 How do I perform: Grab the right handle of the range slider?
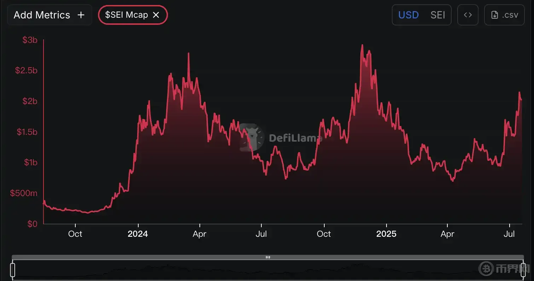point(523,270)
